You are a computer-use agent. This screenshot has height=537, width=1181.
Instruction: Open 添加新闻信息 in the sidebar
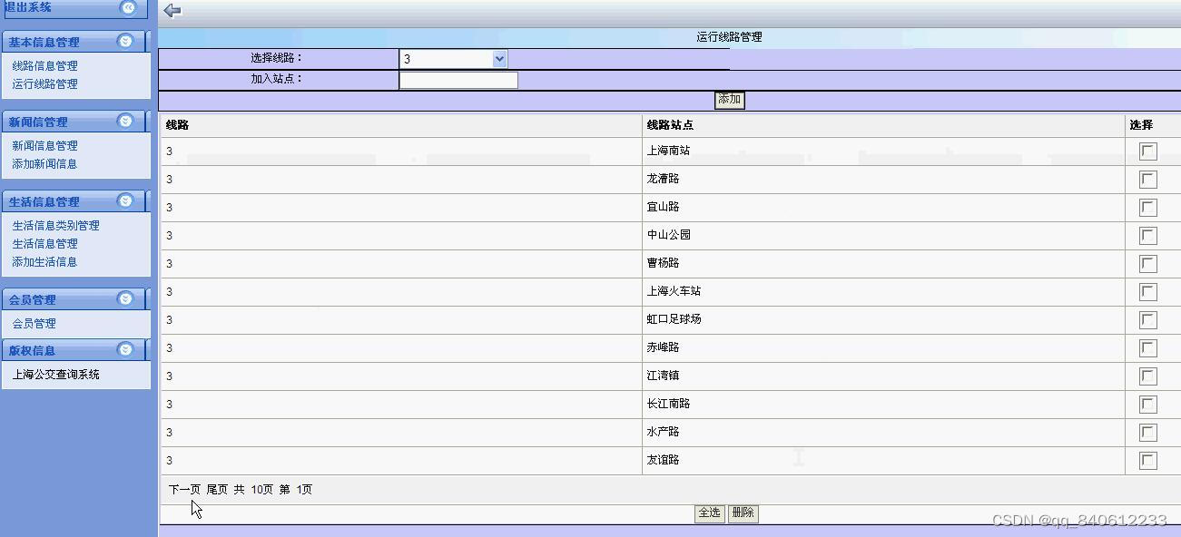pos(44,164)
